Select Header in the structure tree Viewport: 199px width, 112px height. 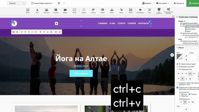[181, 21]
